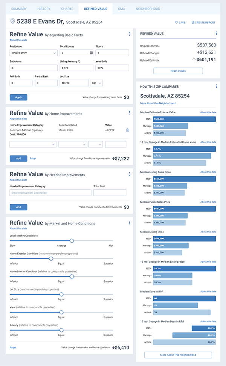The image size is (226, 366).
Task: Click the home improvement Value input field
Action: click(x=116, y=144)
